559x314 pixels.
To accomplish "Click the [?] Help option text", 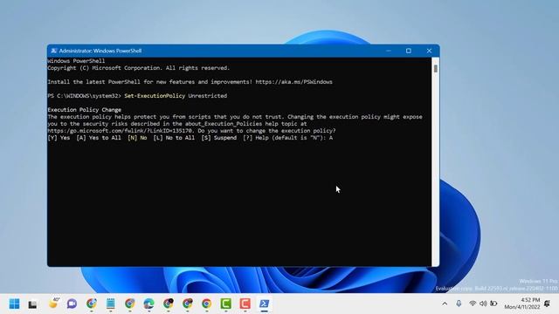I will click(x=256, y=138).
